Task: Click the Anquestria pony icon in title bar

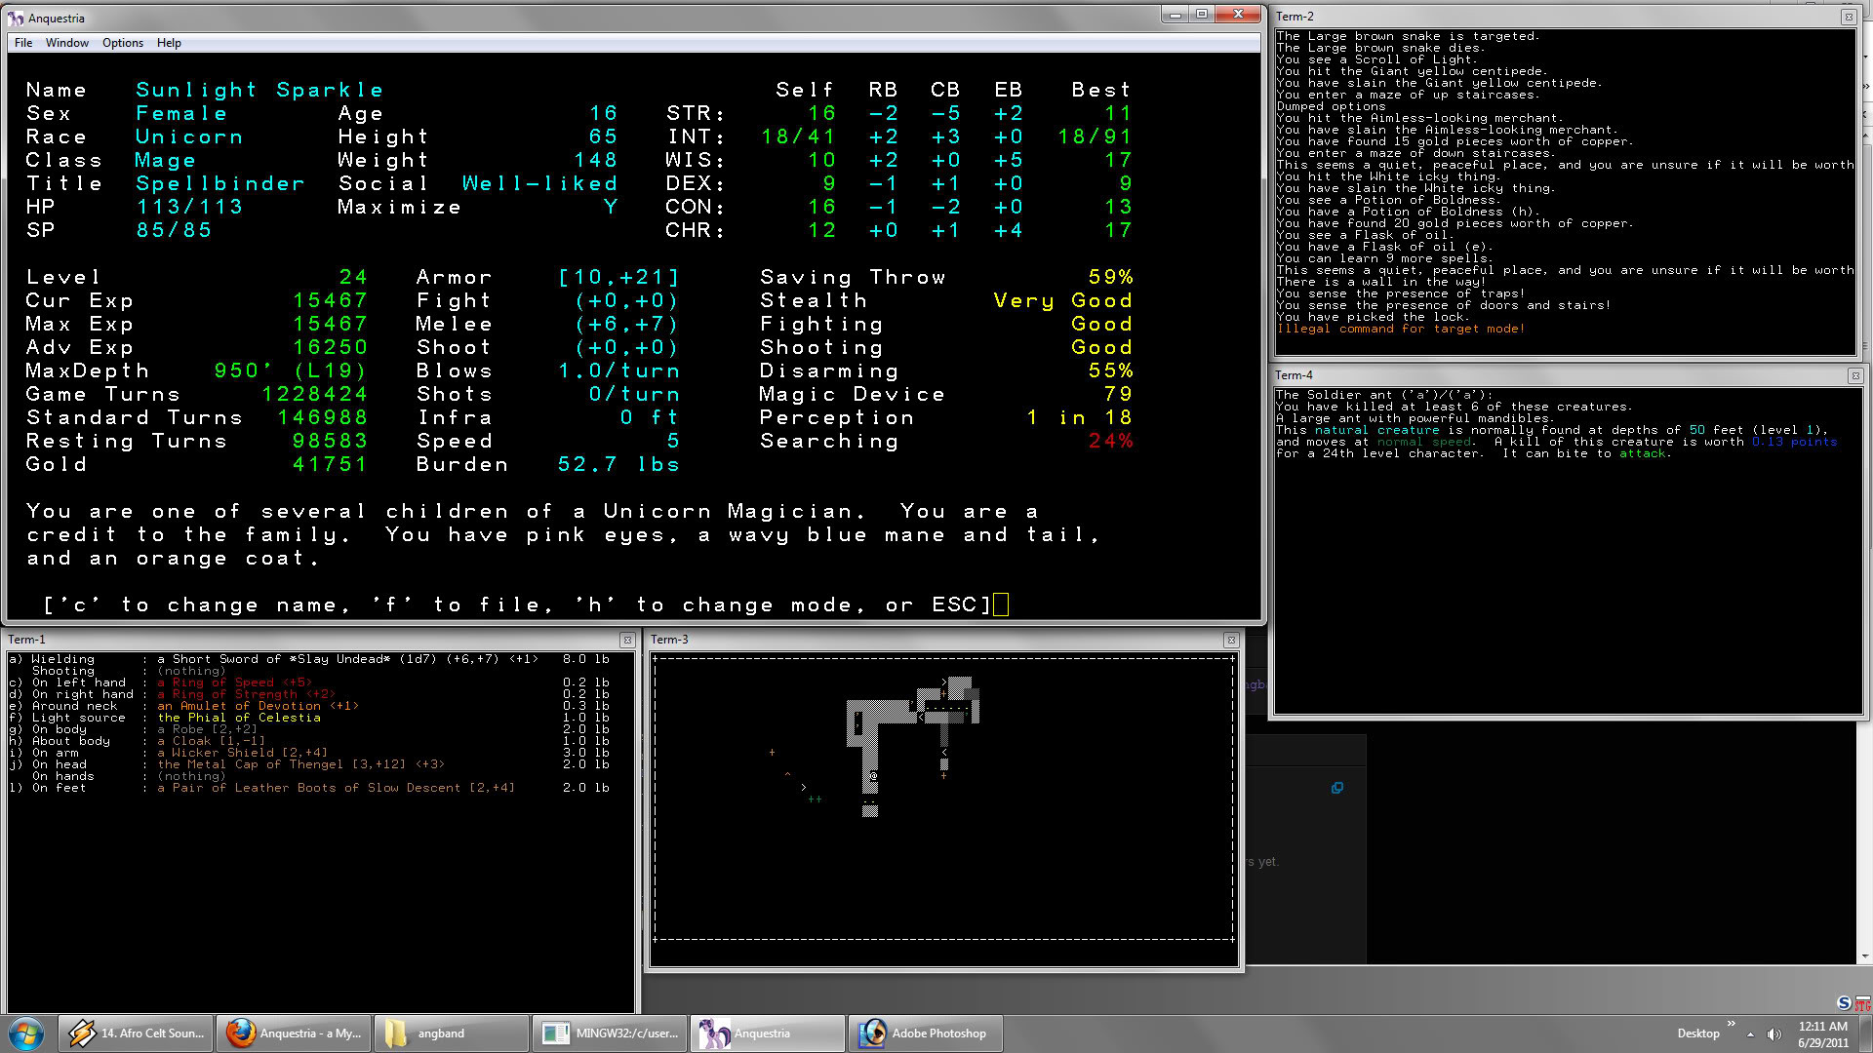Action: [x=16, y=18]
